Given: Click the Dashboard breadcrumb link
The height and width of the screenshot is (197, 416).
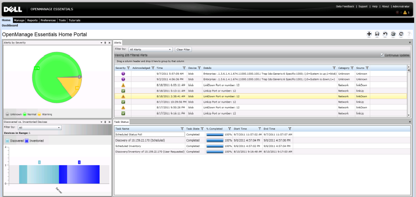Looking at the screenshot, I should pos(10,26).
